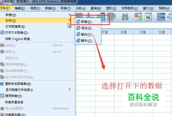Open the 帮助(H) menu
172x116 pixels.
pyautogui.click(x=164, y=8)
